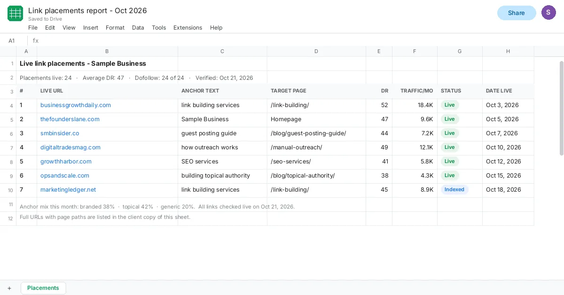The width and height of the screenshot is (564, 295).
Task: Open the user avatar S account
Action: click(548, 13)
